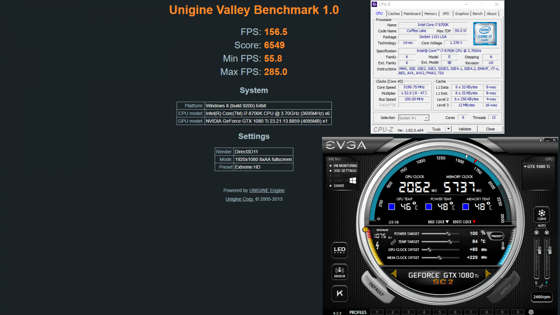Toggle the Power Temp blue indicator box
Image resolution: width=560 pixels, height=315 pixels.
coord(428,206)
